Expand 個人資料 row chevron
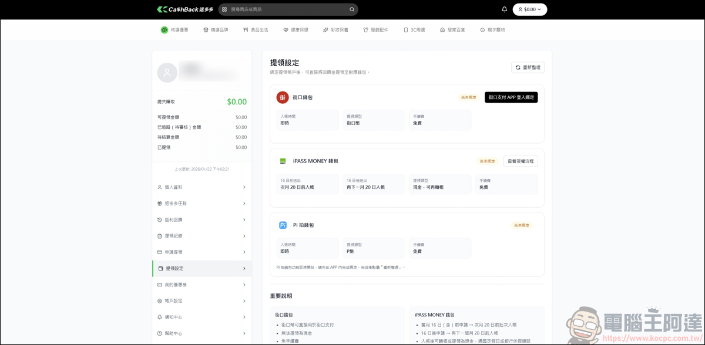Image resolution: width=705 pixels, height=345 pixels. pyautogui.click(x=244, y=187)
